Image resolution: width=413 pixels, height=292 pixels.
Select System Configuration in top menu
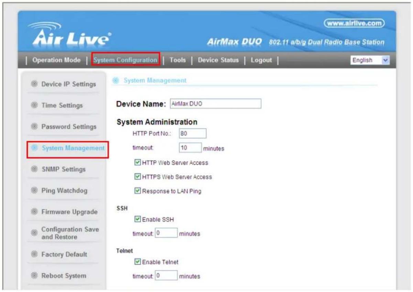coord(125,60)
